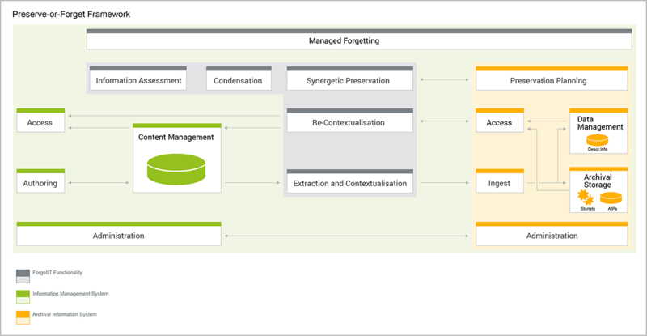Click the Data Management box title

(600, 123)
